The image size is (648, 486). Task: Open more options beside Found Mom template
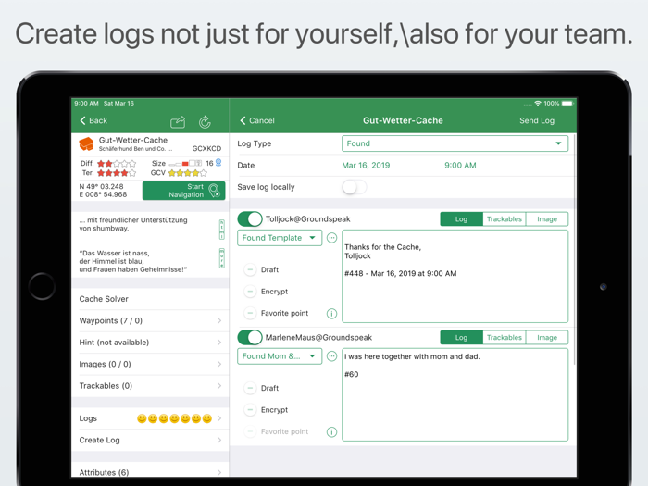click(x=331, y=356)
